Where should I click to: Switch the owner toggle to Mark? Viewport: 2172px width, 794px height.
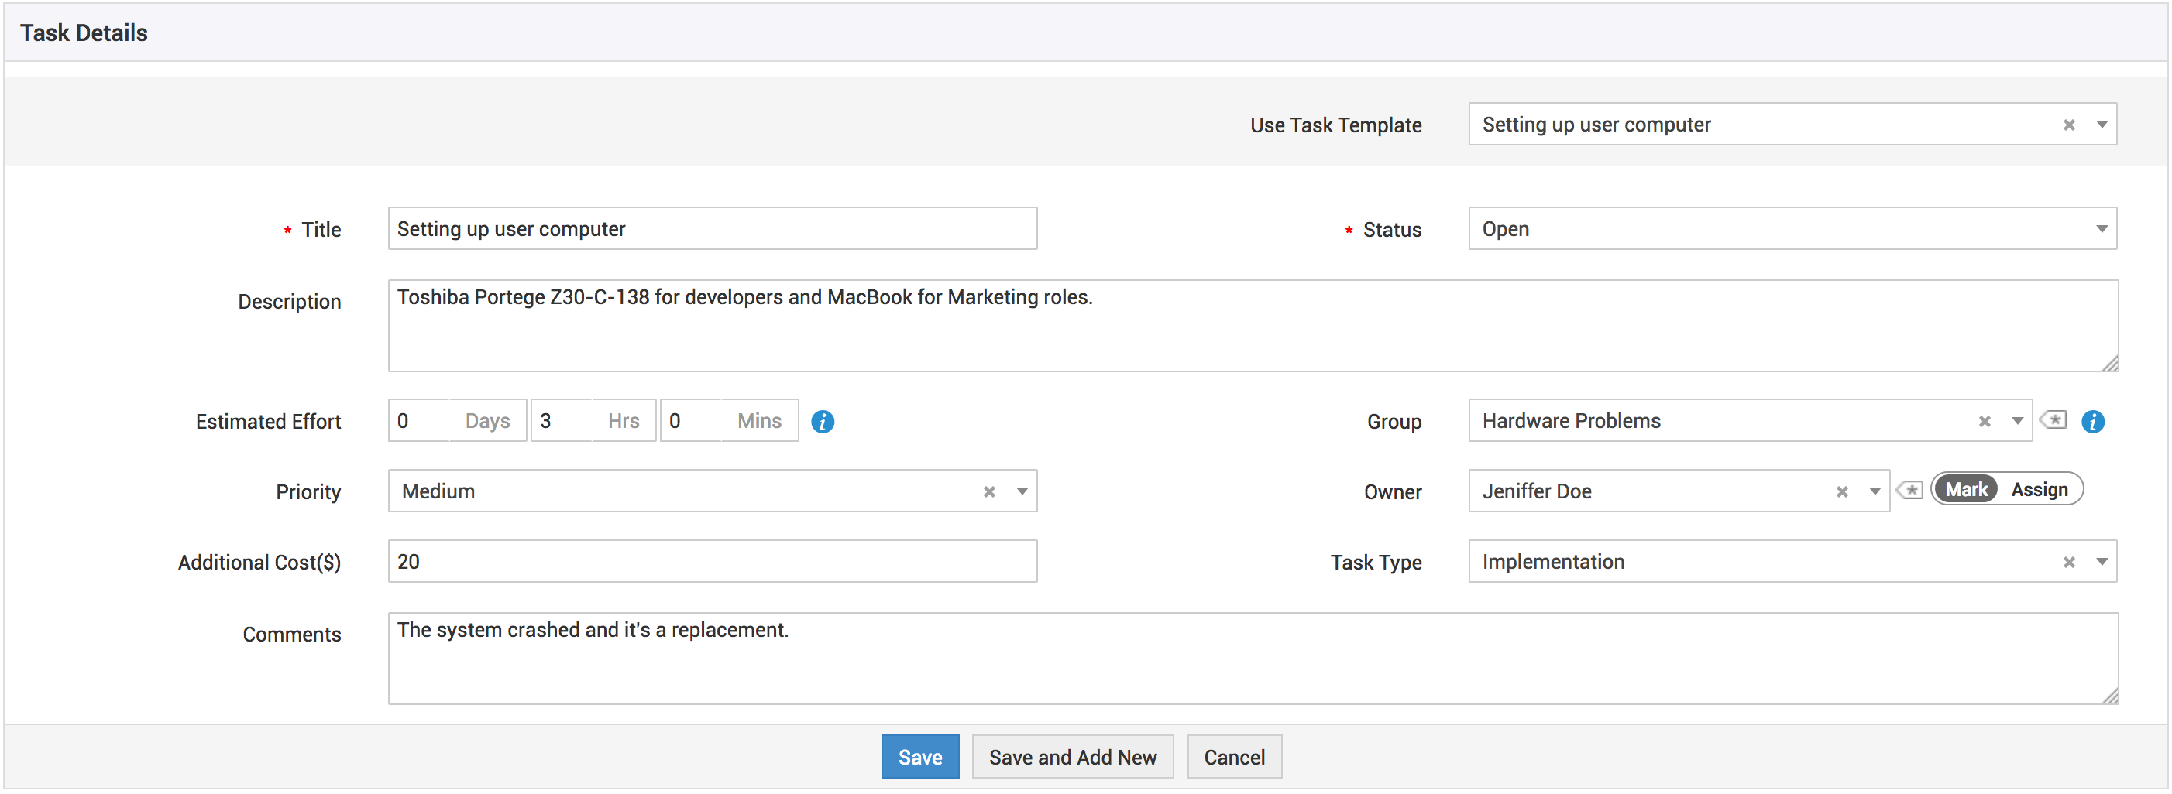[x=1965, y=489]
